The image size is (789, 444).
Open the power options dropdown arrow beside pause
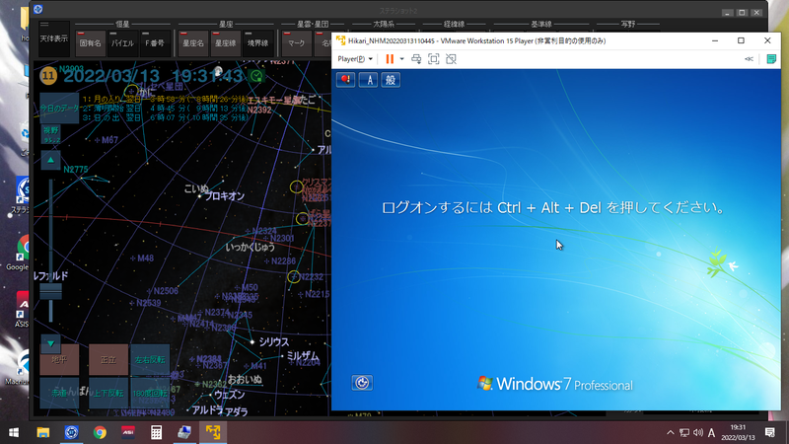click(x=401, y=59)
